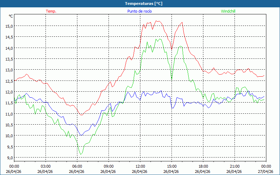Pick the 12,5 y-axis value label

click(x=9, y=81)
